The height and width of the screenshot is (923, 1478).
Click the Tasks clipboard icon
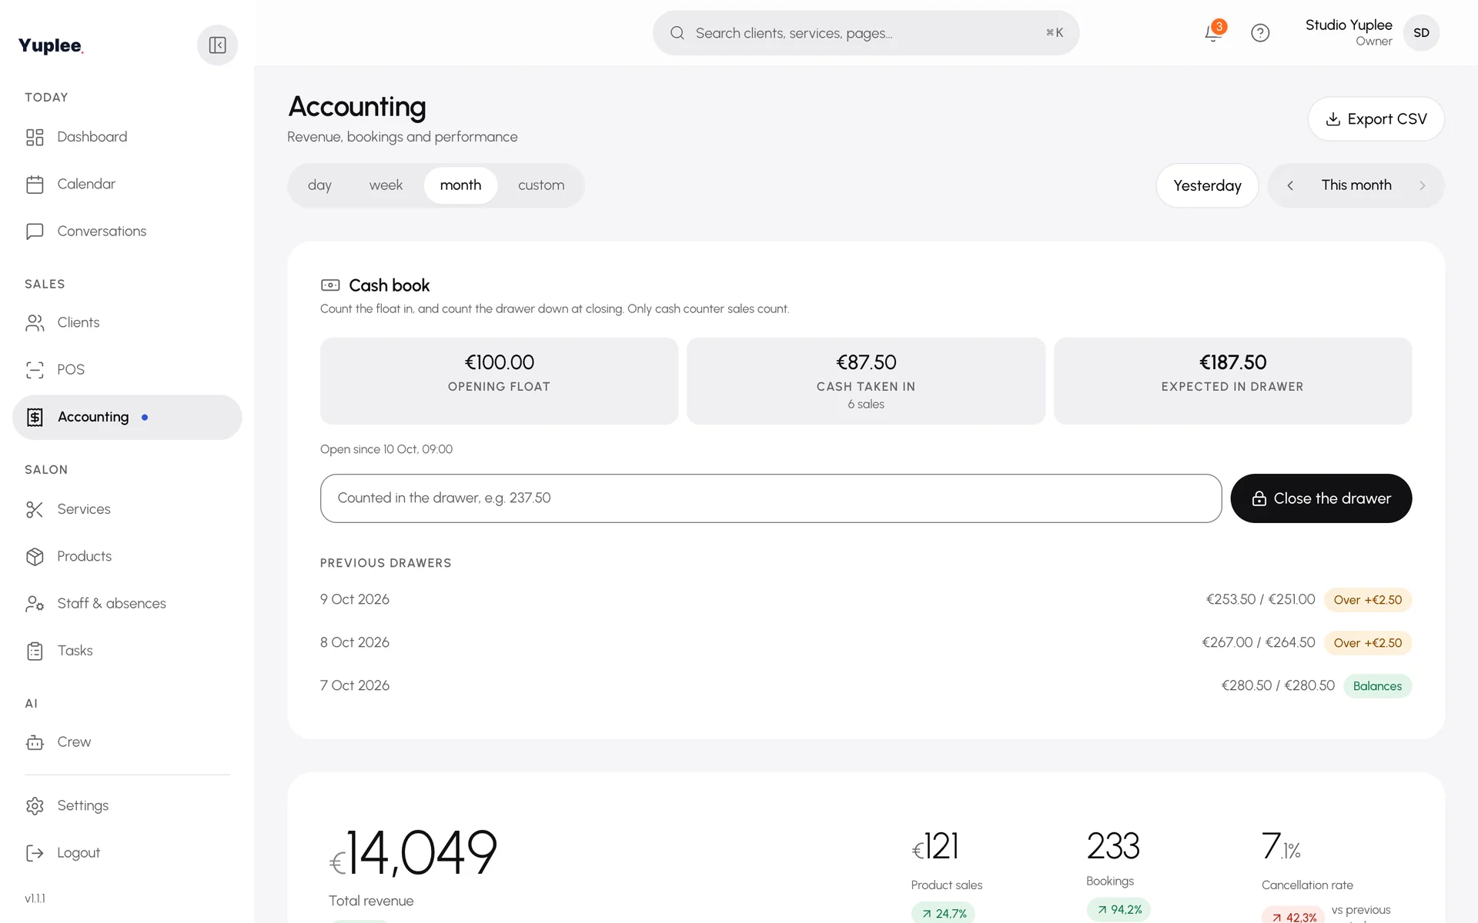[x=35, y=651]
